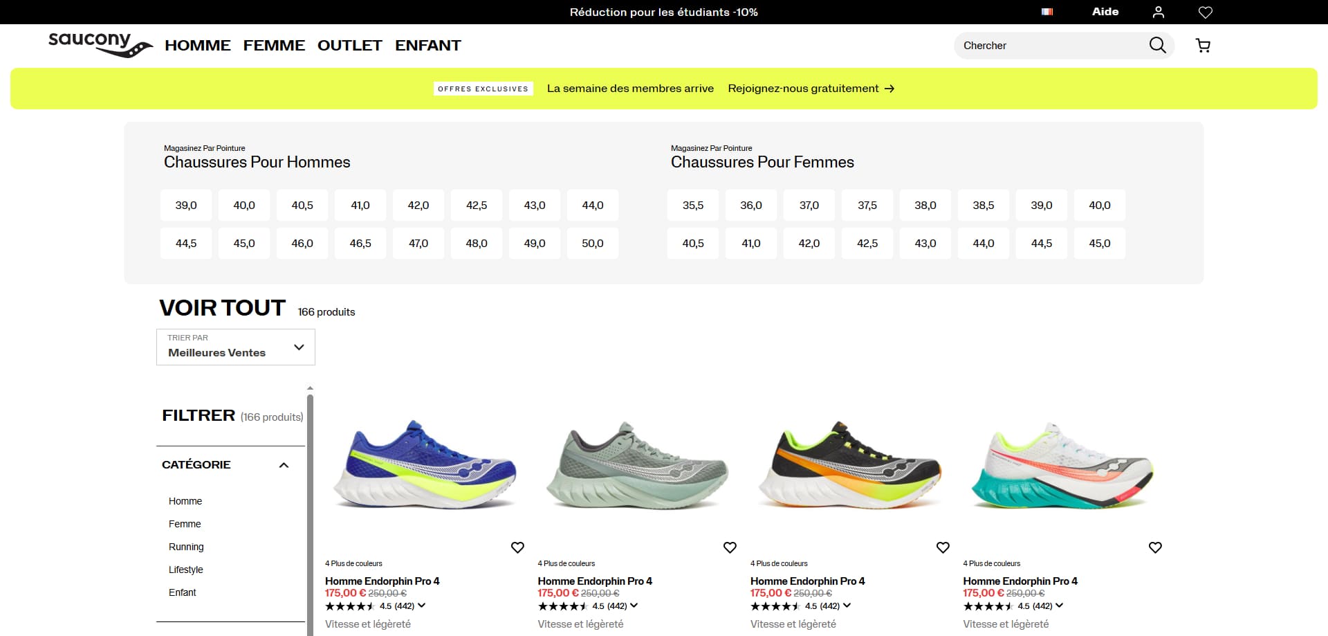The width and height of the screenshot is (1328, 636).
Task: Filter by Enfant category
Action: click(183, 592)
